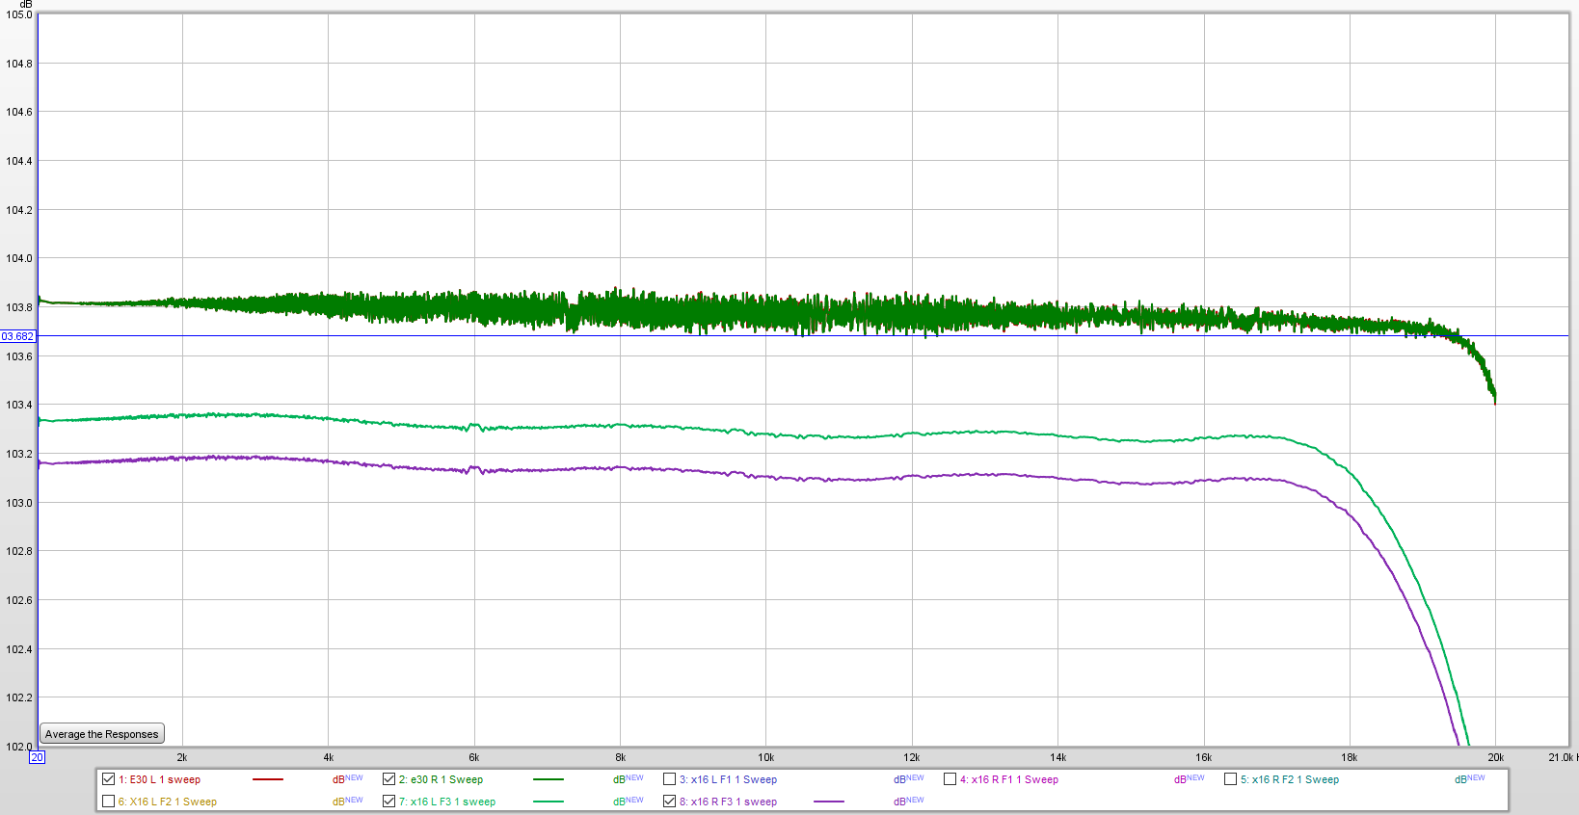Enable the 6: X16 L F2 1 Sweep checkbox
This screenshot has height=815, width=1579.
point(108,802)
